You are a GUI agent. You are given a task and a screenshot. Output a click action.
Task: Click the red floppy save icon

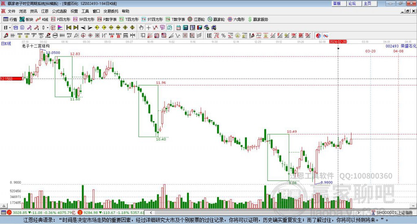point(200,28)
